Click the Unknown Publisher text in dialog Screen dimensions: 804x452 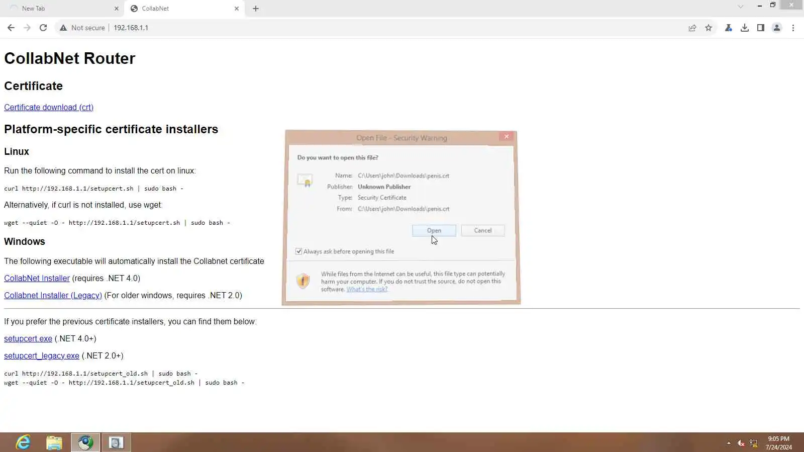tap(384, 187)
